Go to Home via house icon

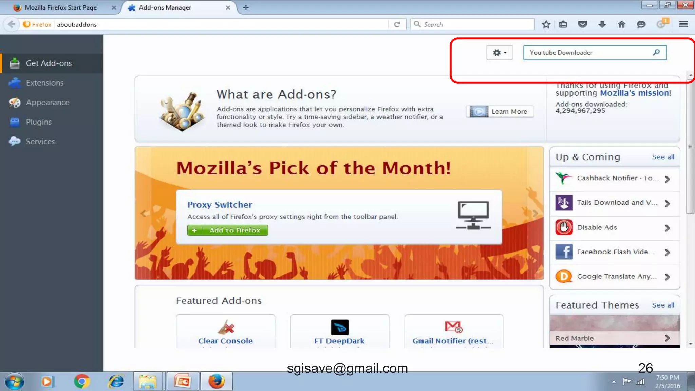(621, 24)
